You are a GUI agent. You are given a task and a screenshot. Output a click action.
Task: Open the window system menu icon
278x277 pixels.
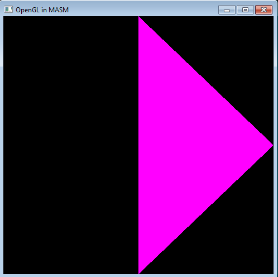coord(8,9)
